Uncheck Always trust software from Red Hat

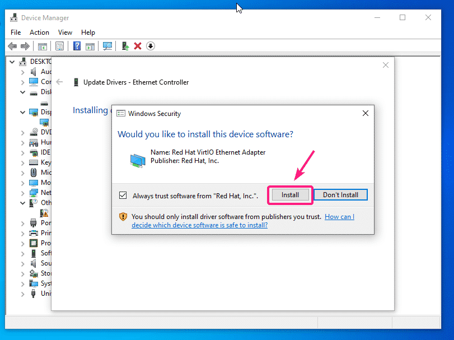pos(123,195)
